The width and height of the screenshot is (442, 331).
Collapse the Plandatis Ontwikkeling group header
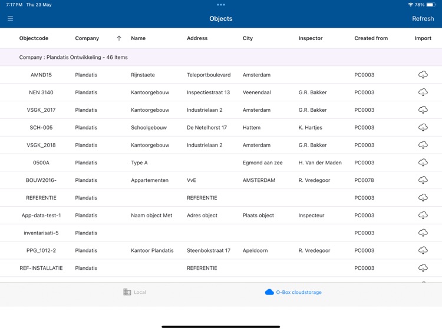(221, 57)
